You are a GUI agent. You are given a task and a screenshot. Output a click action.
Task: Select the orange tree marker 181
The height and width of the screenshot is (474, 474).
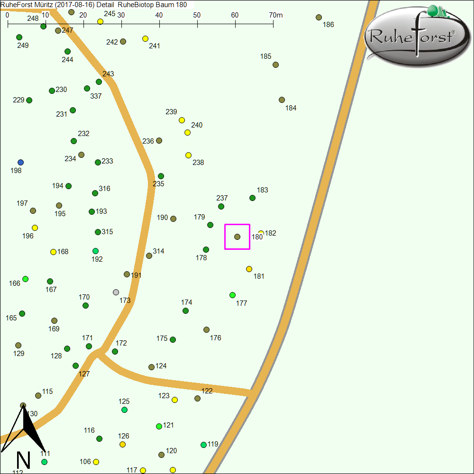[x=249, y=269]
